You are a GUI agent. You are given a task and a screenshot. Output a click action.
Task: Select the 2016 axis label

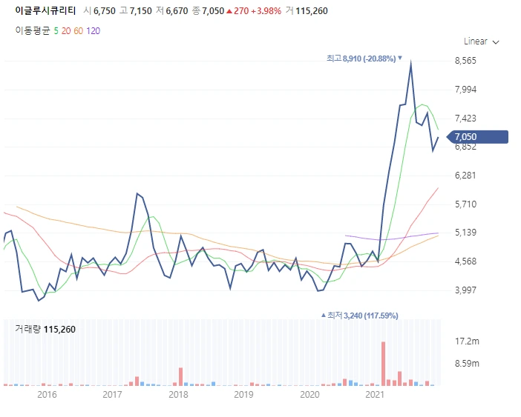click(47, 395)
